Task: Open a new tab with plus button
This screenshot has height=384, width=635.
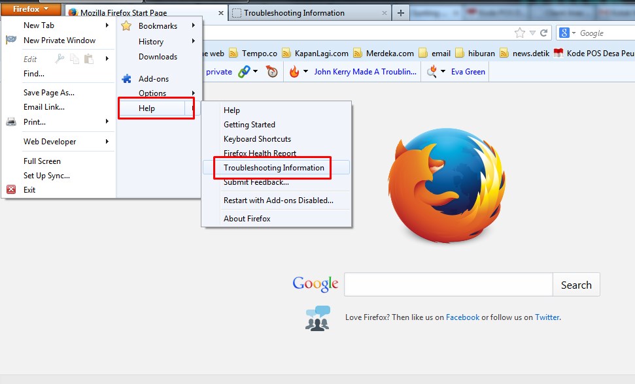Action: point(400,13)
